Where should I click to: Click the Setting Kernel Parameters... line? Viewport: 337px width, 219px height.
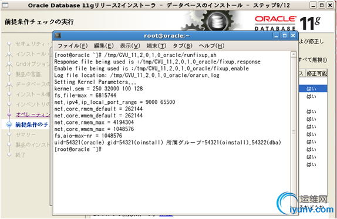(x=95, y=82)
